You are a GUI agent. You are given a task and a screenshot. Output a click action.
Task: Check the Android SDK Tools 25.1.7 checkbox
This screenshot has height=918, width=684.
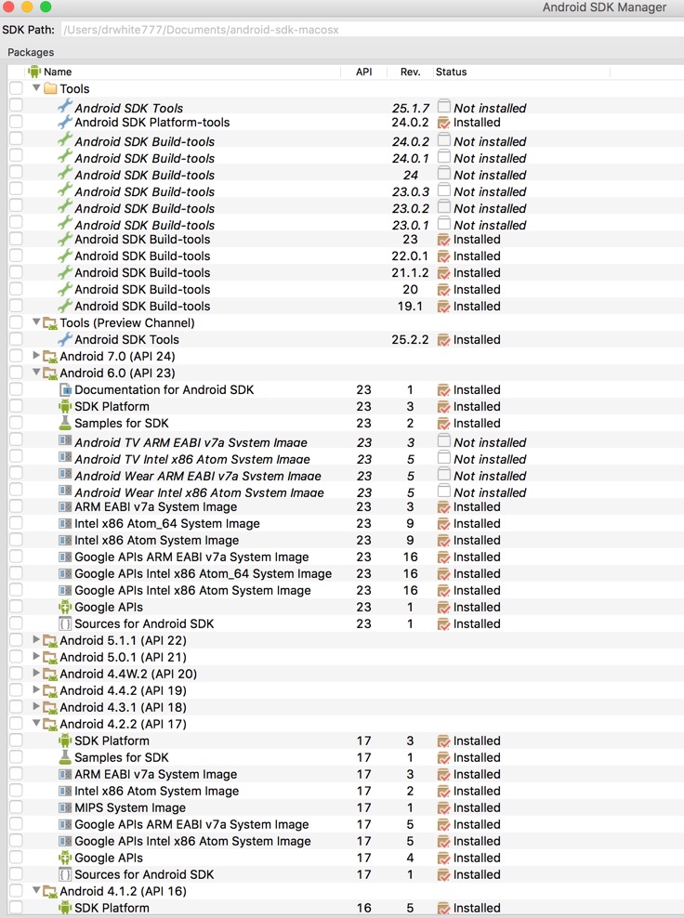16,105
